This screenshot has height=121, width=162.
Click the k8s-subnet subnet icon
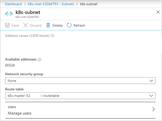click(9, 14)
